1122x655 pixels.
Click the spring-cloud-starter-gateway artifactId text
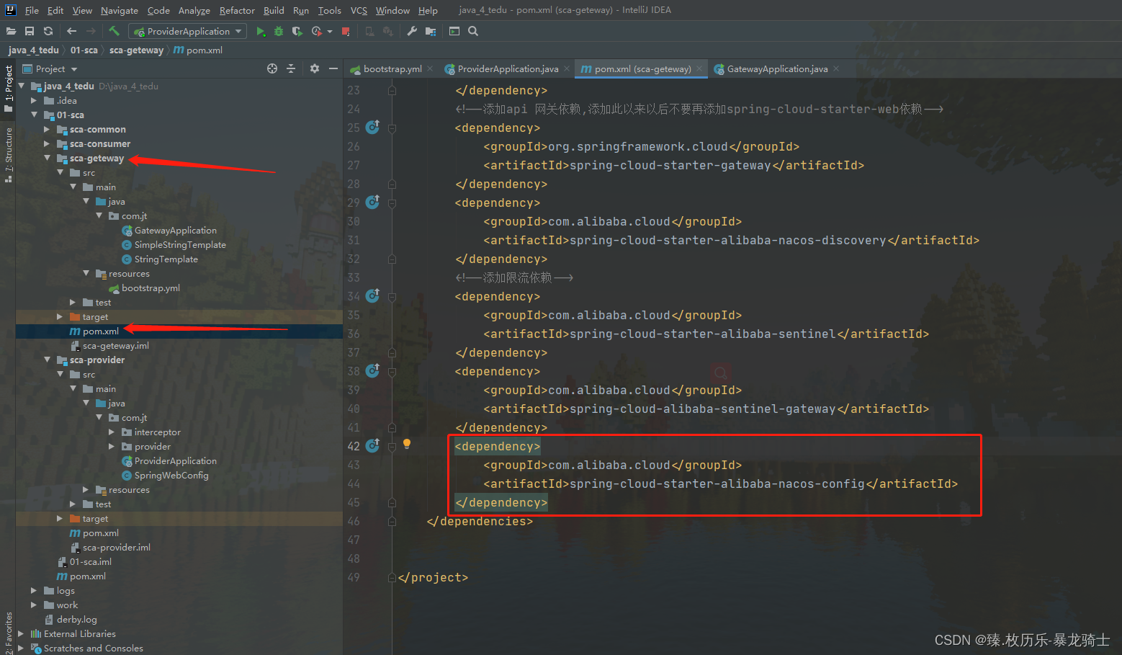click(x=670, y=165)
